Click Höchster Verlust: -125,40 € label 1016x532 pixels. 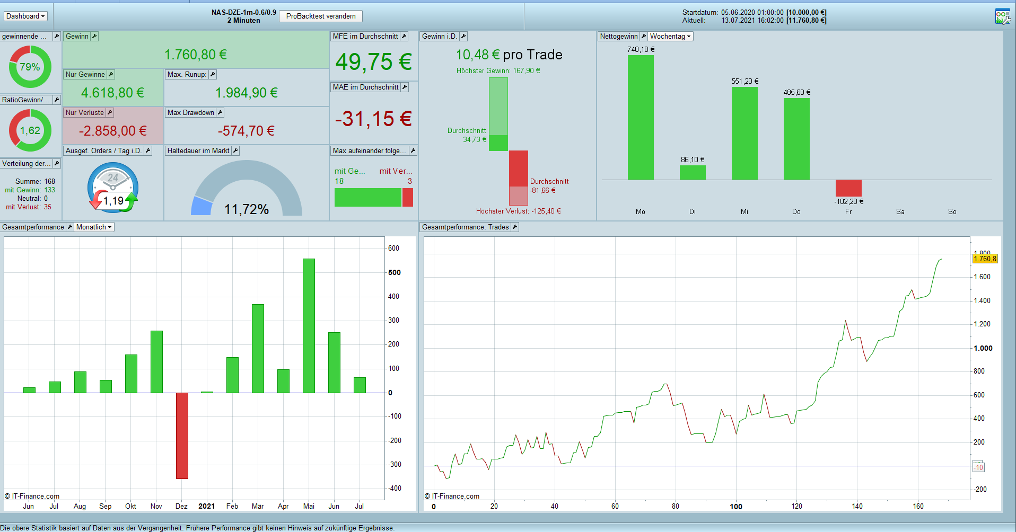tap(519, 211)
